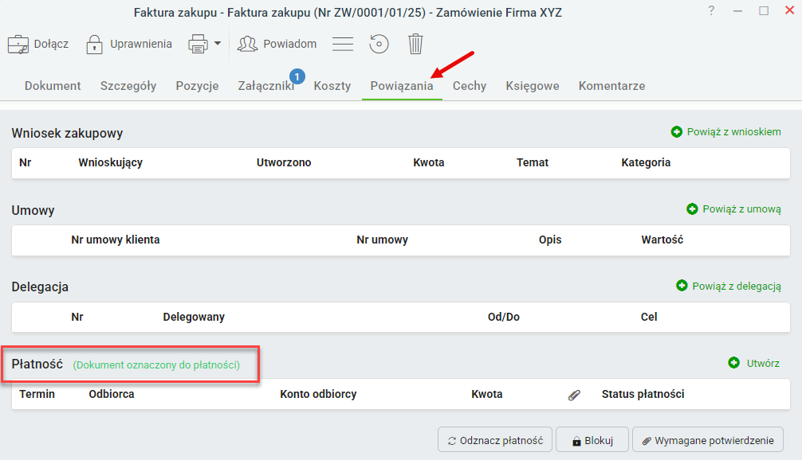
Task: Click the Powiadom notify users icon
Action: click(248, 44)
